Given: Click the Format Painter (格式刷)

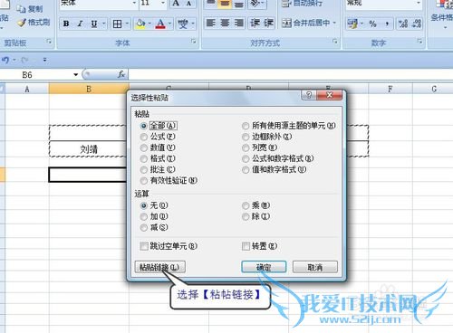Looking at the screenshot, I should pos(34,22).
